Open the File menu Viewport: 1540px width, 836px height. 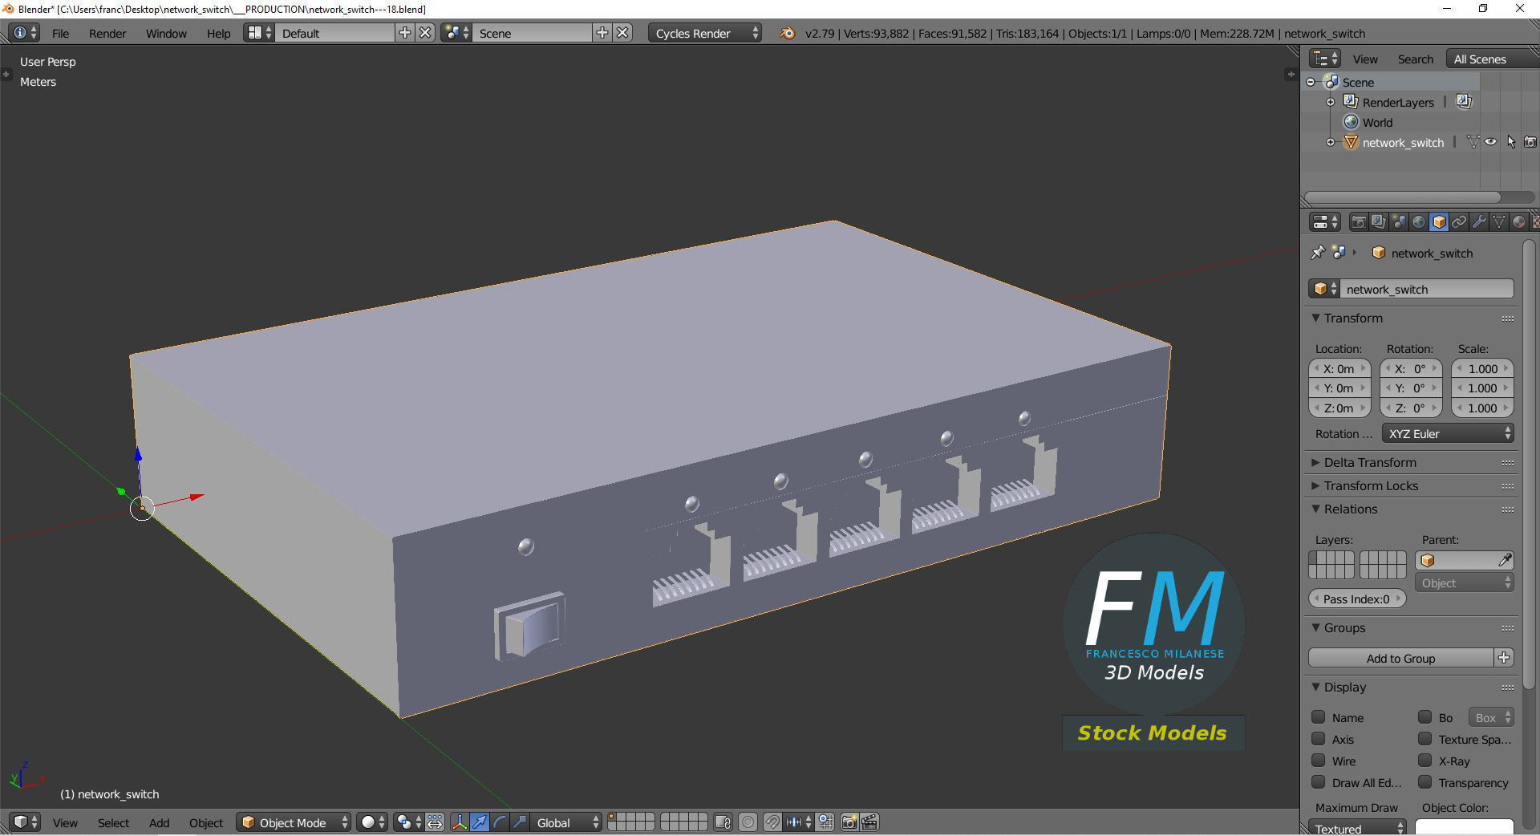pos(60,33)
